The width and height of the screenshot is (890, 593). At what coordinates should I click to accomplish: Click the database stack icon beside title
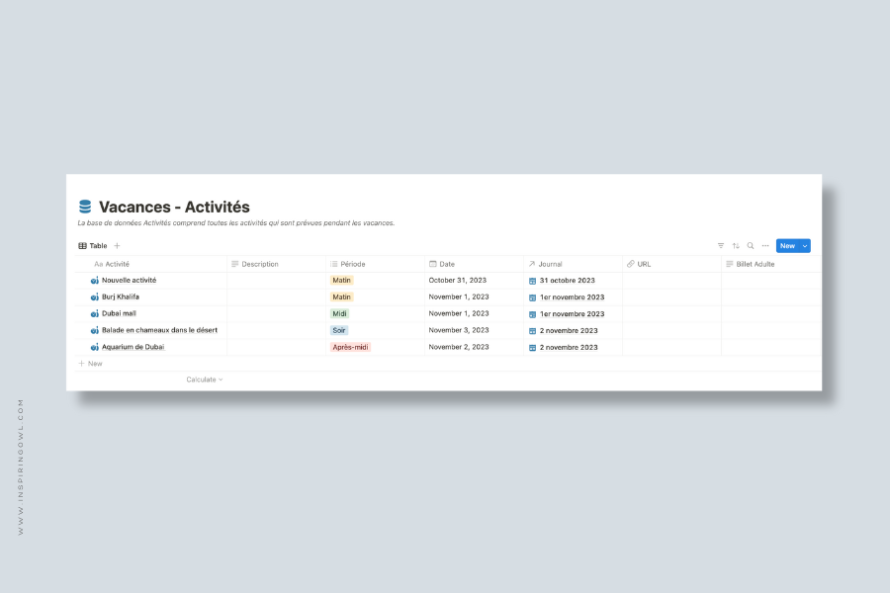click(x=85, y=207)
